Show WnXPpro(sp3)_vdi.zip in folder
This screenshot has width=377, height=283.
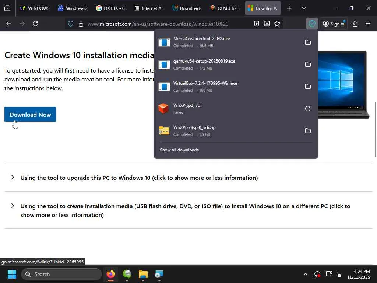(x=308, y=131)
